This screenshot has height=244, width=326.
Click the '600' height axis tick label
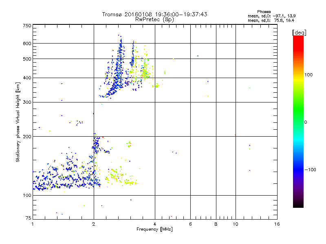point(27,44)
